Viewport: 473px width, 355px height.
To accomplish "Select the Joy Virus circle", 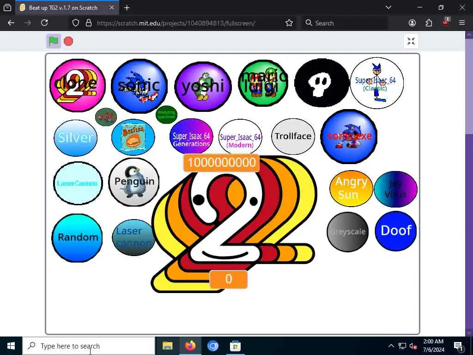I will (x=395, y=189).
